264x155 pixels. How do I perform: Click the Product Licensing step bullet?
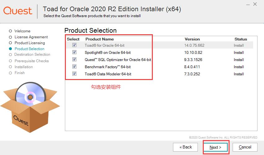coord(11,43)
